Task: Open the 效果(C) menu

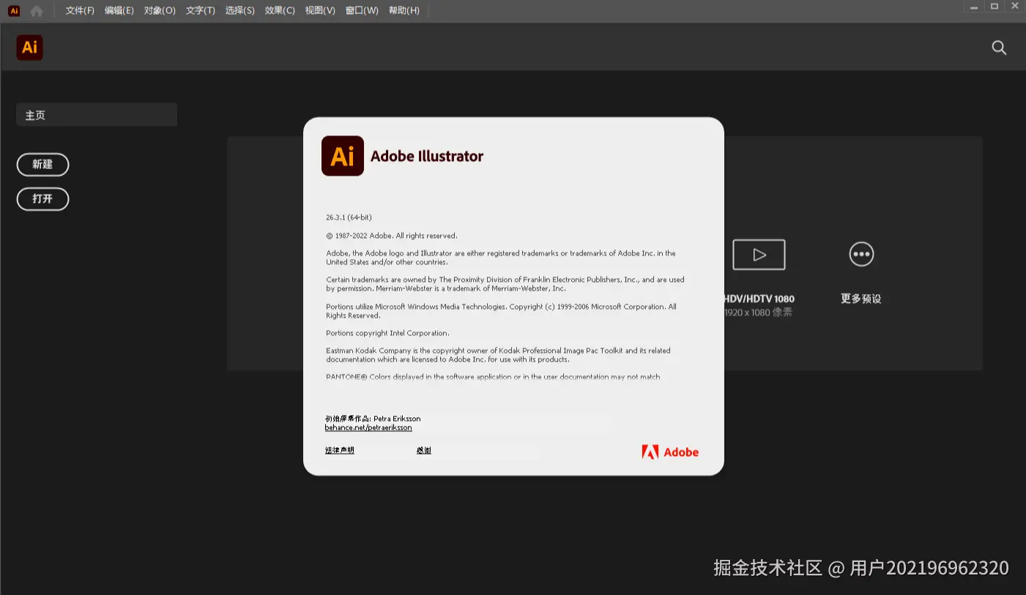Action: (280, 10)
